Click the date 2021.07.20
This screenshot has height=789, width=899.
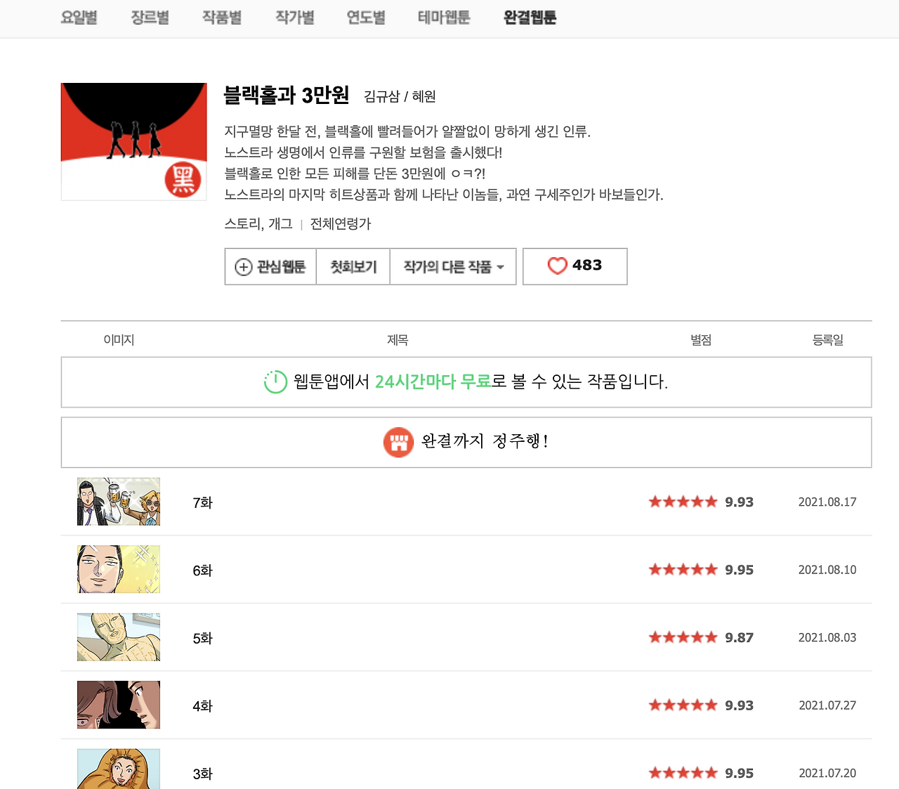(x=827, y=774)
